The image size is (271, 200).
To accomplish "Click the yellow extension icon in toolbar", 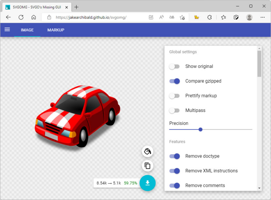I will pyautogui.click(x=197, y=17).
